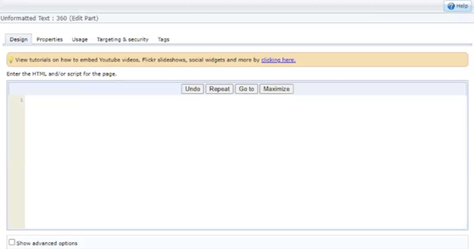Click the Go to button

(x=247, y=89)
